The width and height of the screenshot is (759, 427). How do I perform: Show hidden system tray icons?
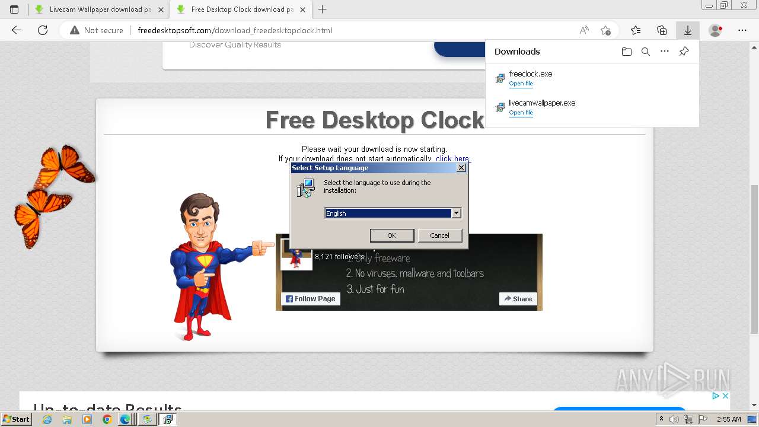(x=662, y=419)
